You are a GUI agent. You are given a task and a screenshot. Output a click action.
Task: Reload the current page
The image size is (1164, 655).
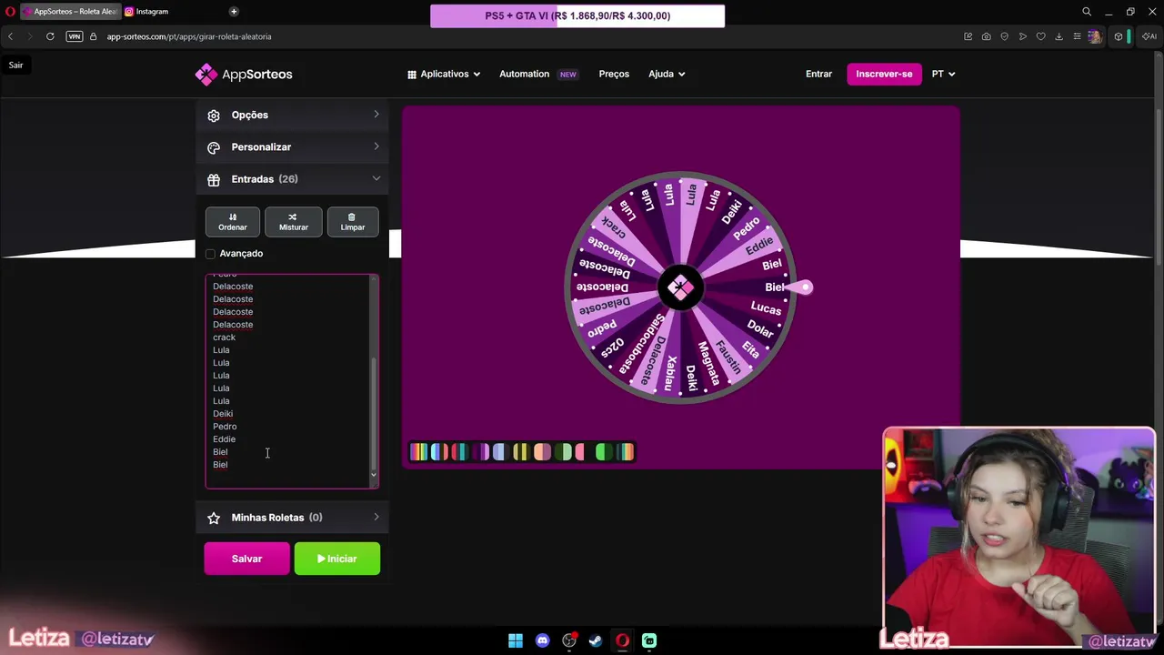pyautogui.click(x=50, y=36)
